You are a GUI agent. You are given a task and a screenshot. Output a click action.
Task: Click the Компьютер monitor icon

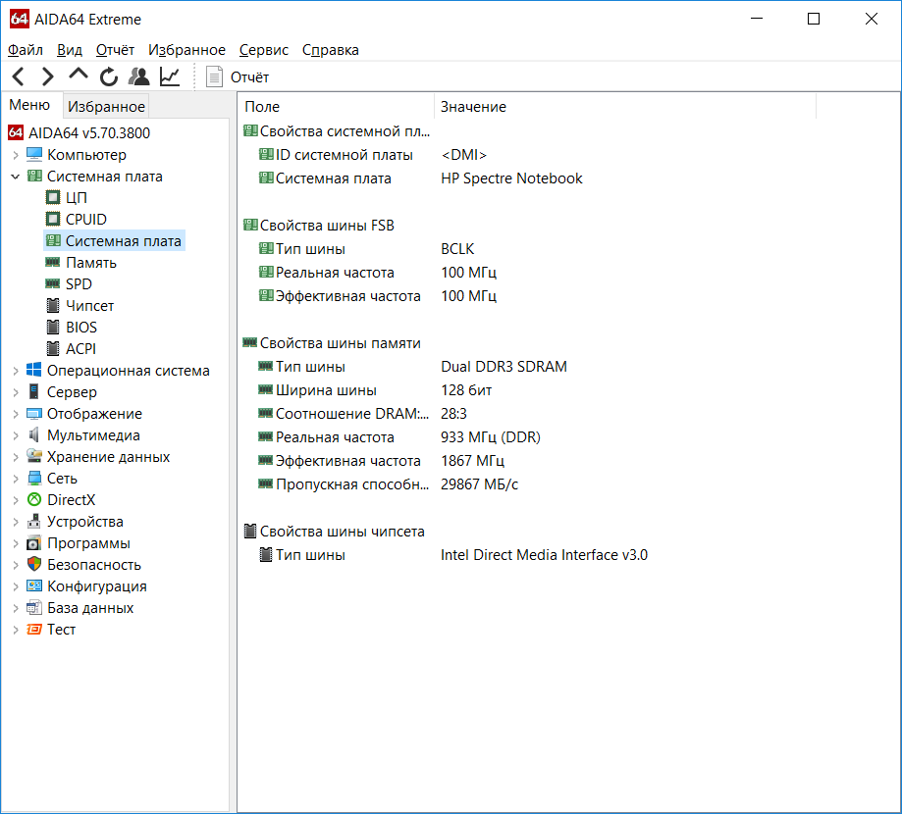click(x=34, y=155)
